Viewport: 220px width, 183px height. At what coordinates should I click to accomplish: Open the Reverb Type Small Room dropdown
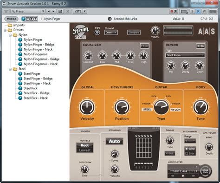click(185, 55)
